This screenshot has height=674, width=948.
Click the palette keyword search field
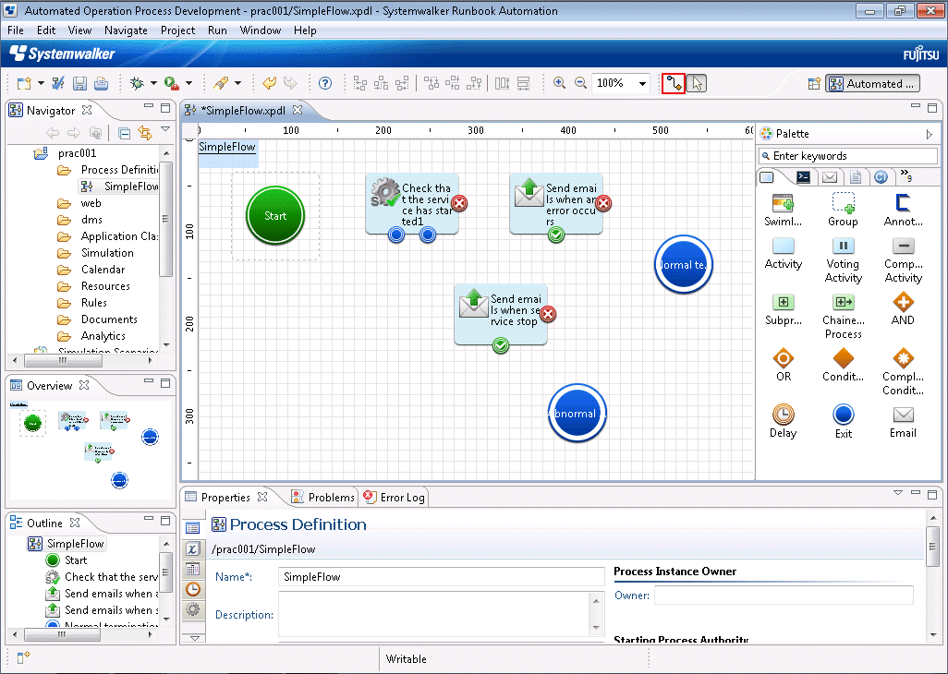(848, 156)
